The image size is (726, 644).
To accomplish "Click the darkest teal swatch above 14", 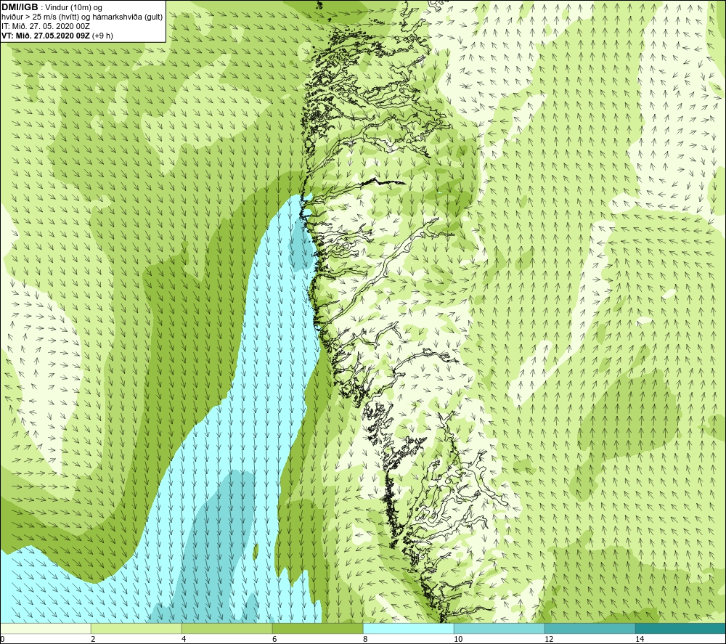I will [680, 628].
